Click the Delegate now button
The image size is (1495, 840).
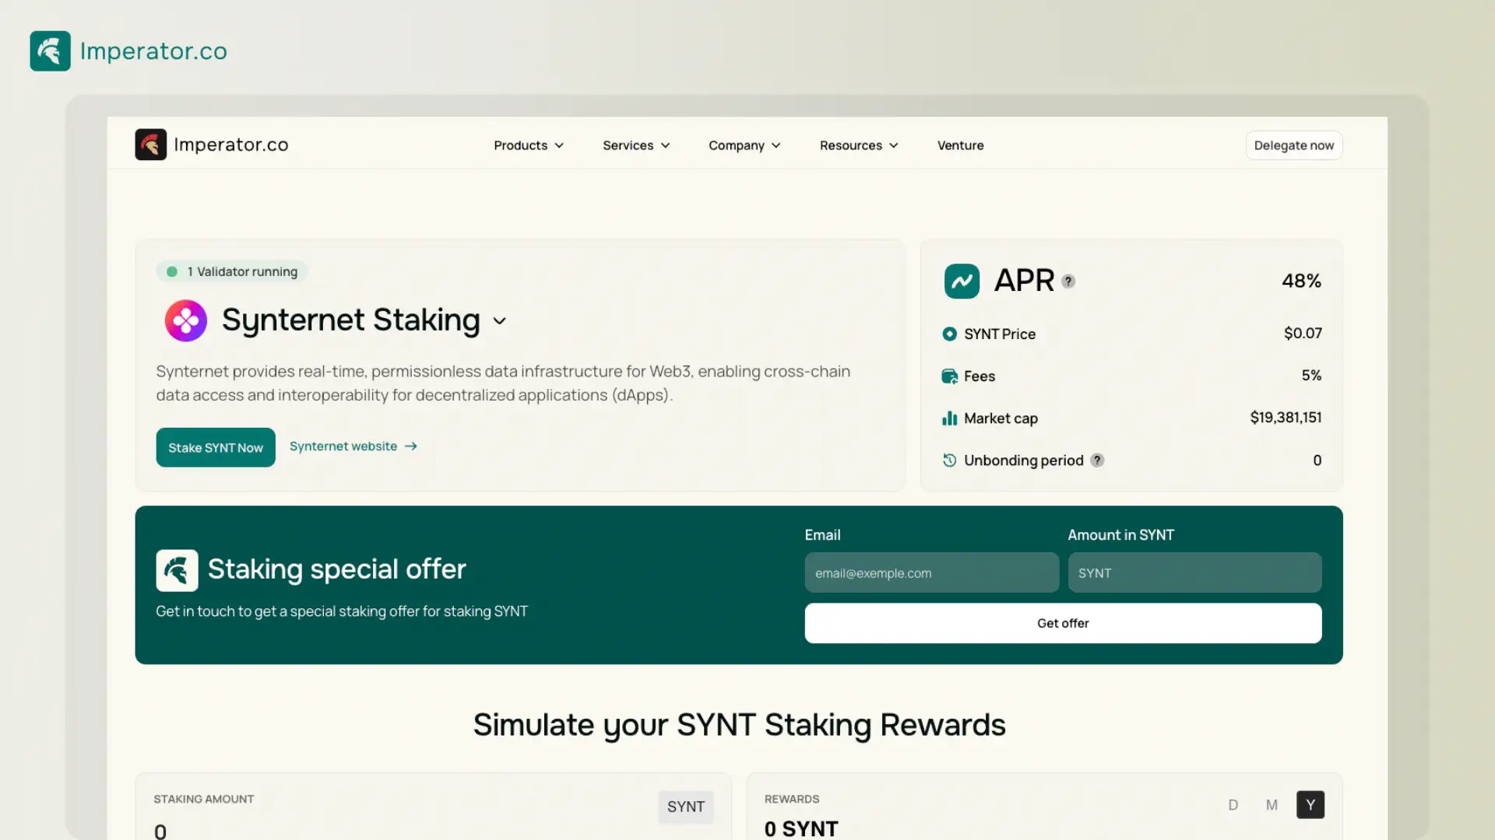(x=1293, y=145)
